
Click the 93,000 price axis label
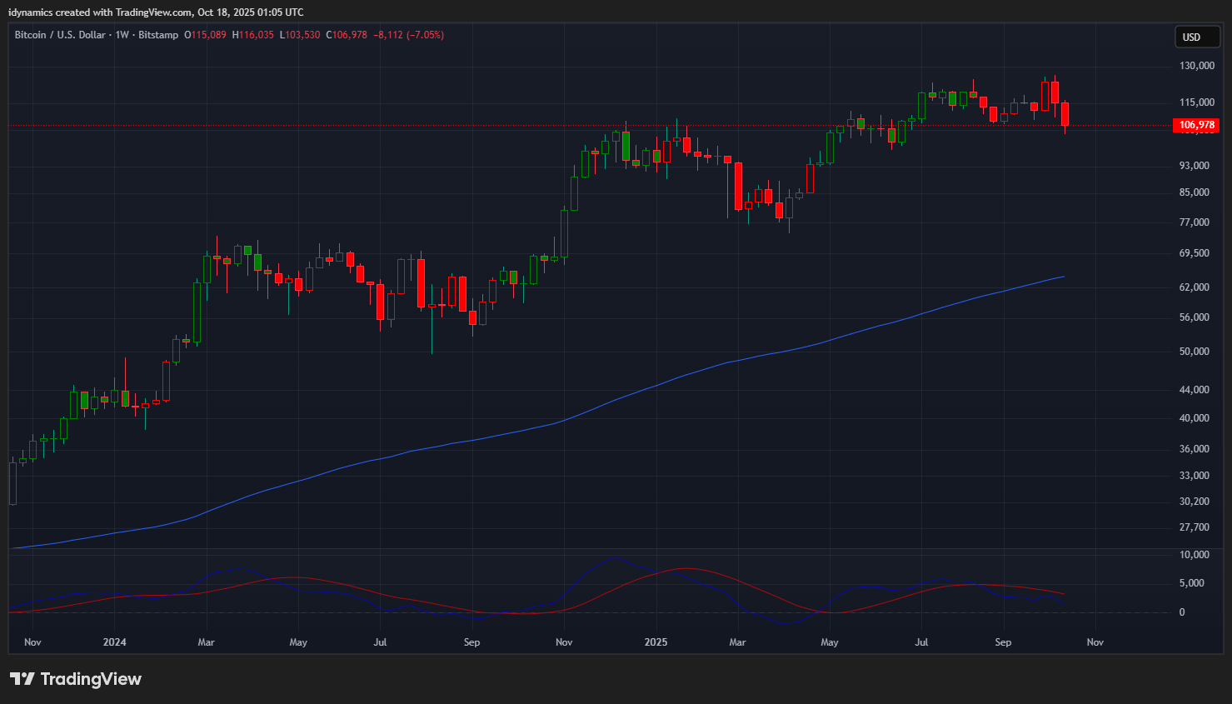click(1194, 166)
